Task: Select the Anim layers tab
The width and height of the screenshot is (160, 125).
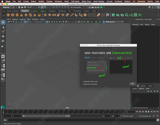Action: [150, 86]
